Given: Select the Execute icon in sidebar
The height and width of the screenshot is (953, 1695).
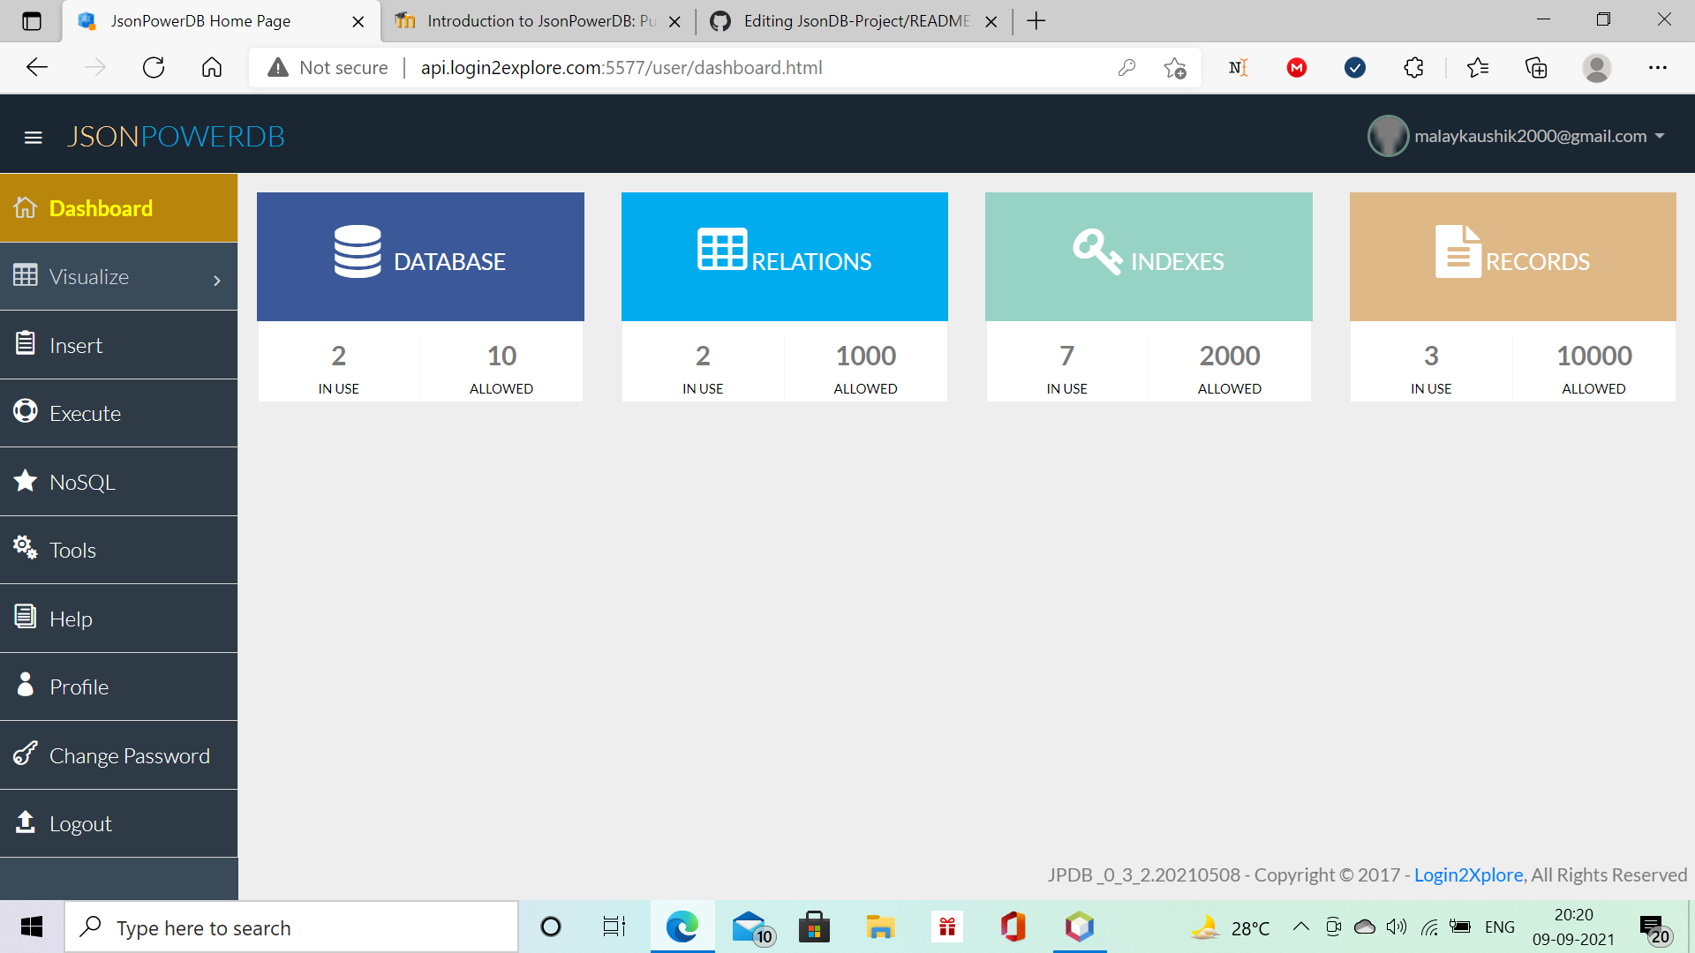Looking at the screenshot, I should pos(24,412).
